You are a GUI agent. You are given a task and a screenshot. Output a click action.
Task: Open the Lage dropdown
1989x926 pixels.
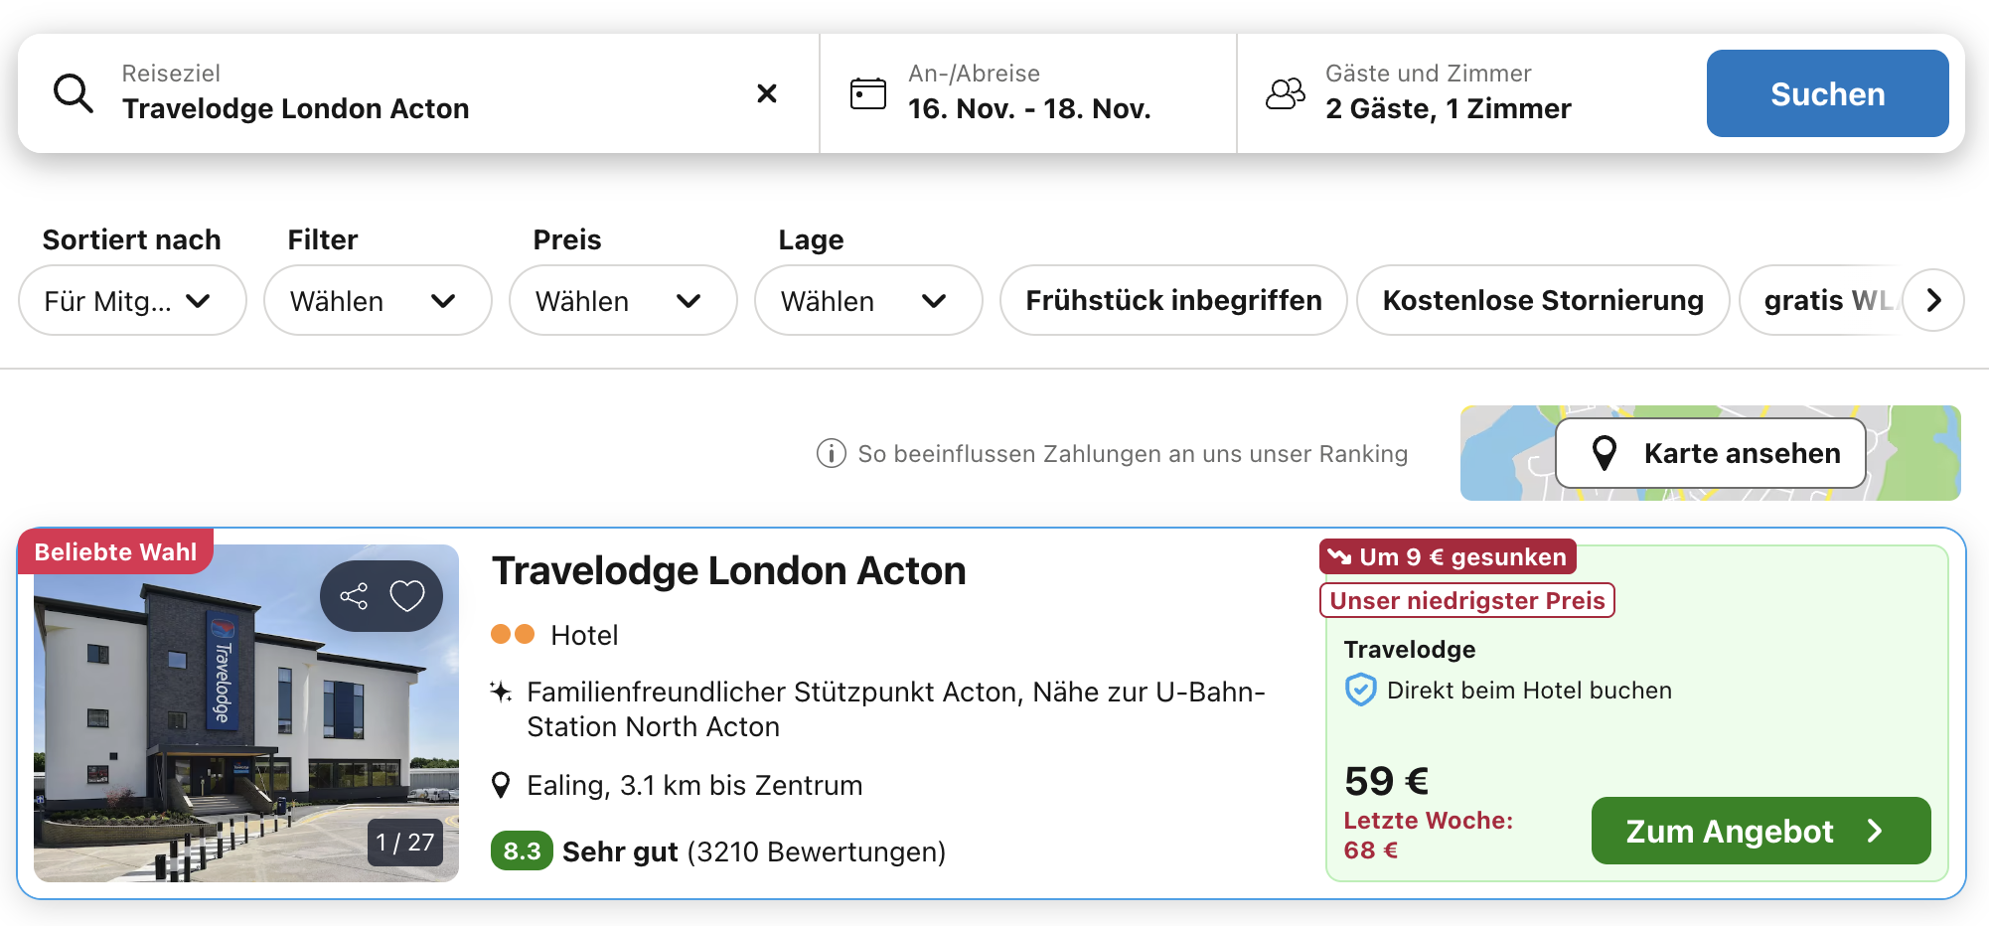[x=867, y=300]
